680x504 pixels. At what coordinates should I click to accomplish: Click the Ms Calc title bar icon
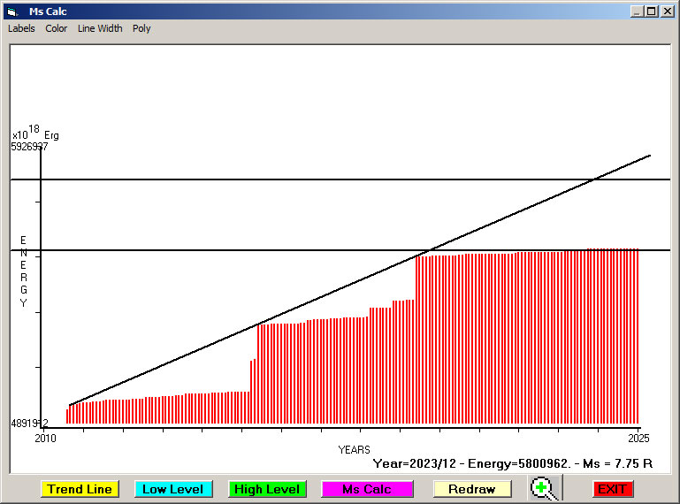[x=12, y=11]
